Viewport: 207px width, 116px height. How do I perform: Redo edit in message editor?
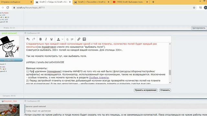(34, 39)
